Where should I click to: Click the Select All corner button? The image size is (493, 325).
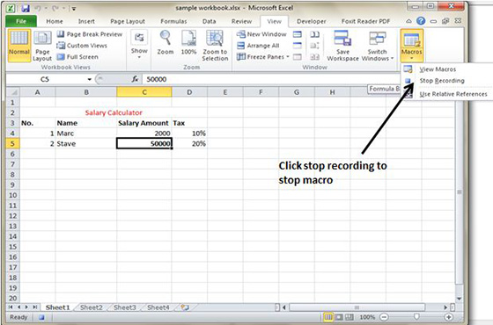[13, 92]
